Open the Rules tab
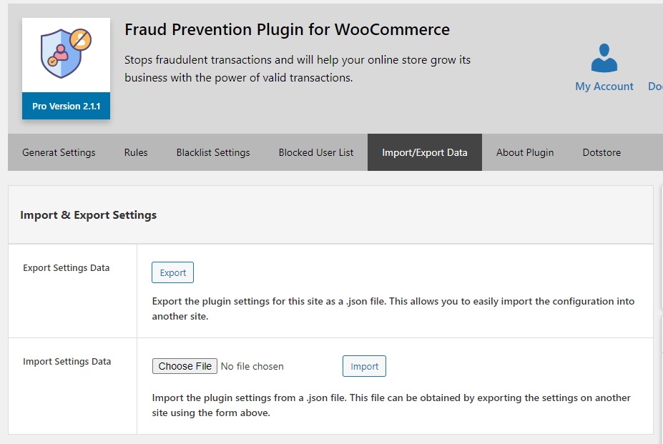The image size is (663, 444). (136, 152)
